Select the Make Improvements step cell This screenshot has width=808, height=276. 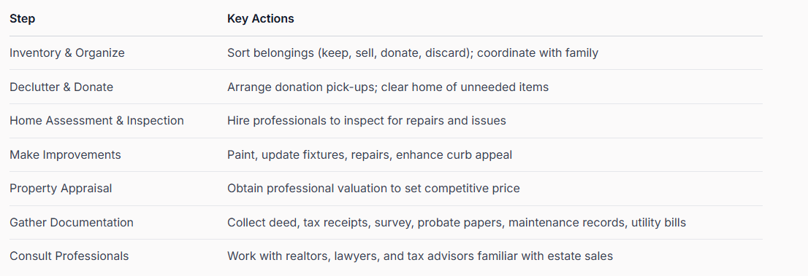pyautogui.click(x=66, y=154)
